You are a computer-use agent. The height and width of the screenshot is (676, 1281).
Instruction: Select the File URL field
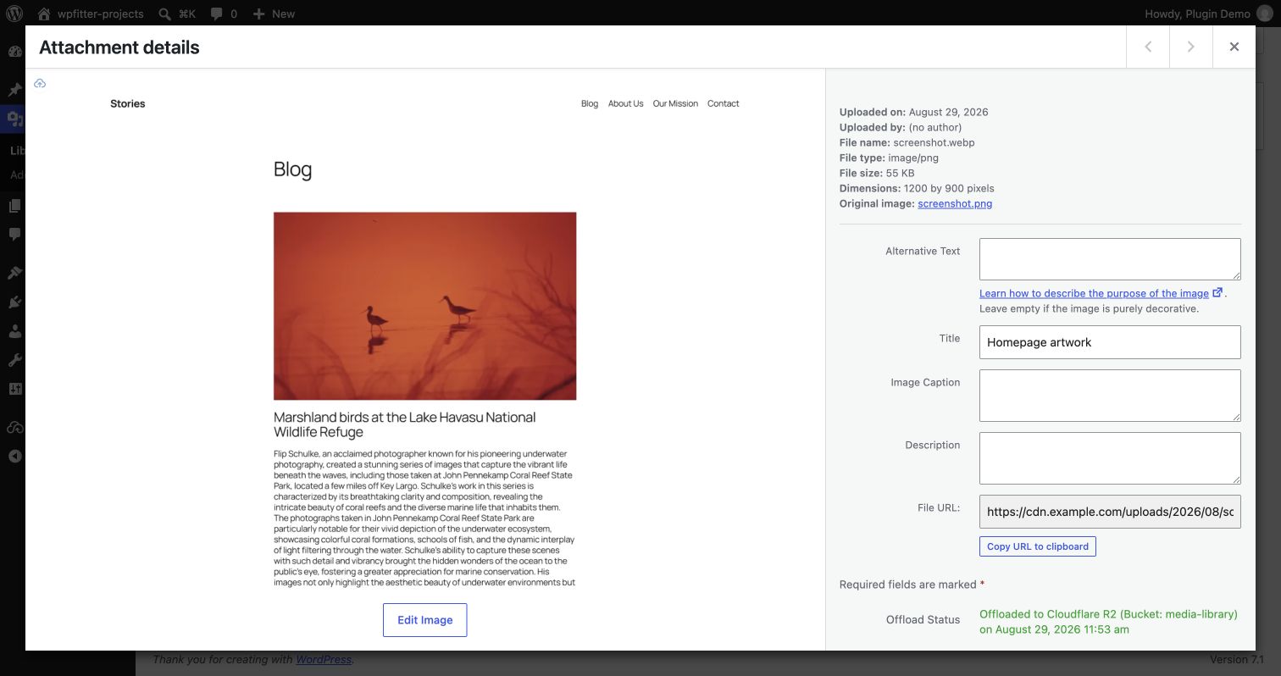click(1110, 512)
